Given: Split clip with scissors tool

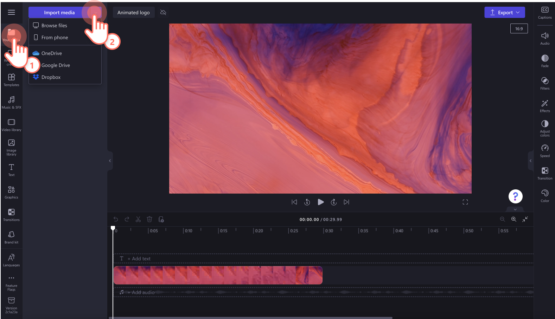Looking at the screenshot, I should [138, 219].
